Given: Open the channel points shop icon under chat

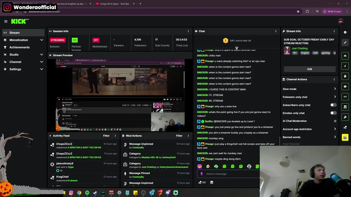Looking at the screenshot, I should coord(212,182).
